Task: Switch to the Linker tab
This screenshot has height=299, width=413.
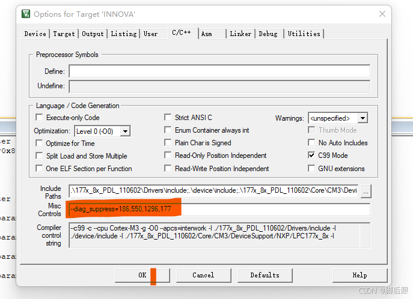Action: 240,34
